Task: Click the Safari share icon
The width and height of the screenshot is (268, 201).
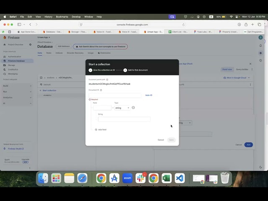Action: [246, 25]
